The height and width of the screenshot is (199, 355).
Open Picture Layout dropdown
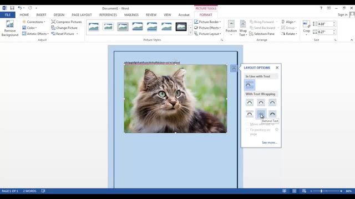(207, 34)
